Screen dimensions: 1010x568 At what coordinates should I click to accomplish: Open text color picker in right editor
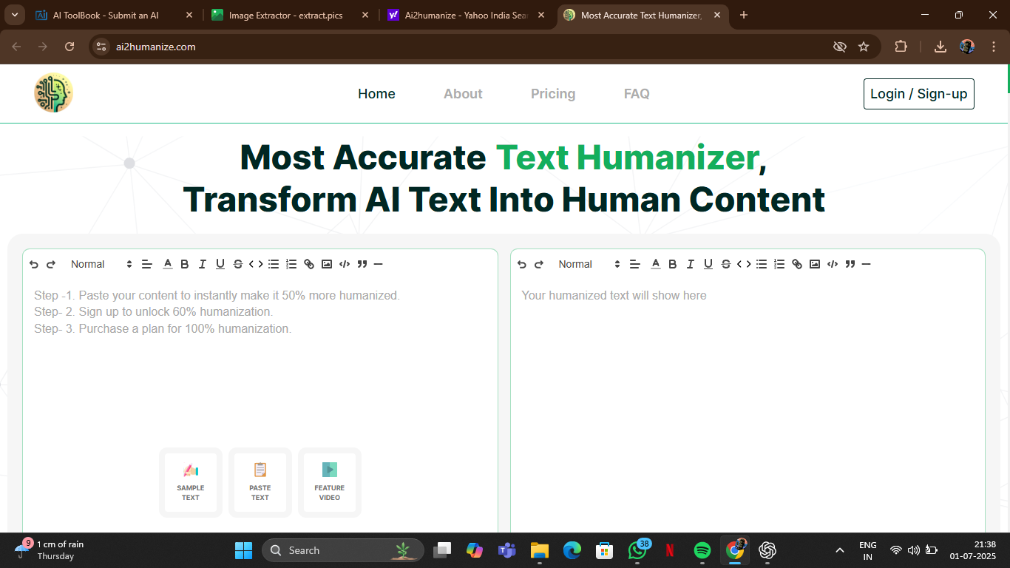point(656,264)
